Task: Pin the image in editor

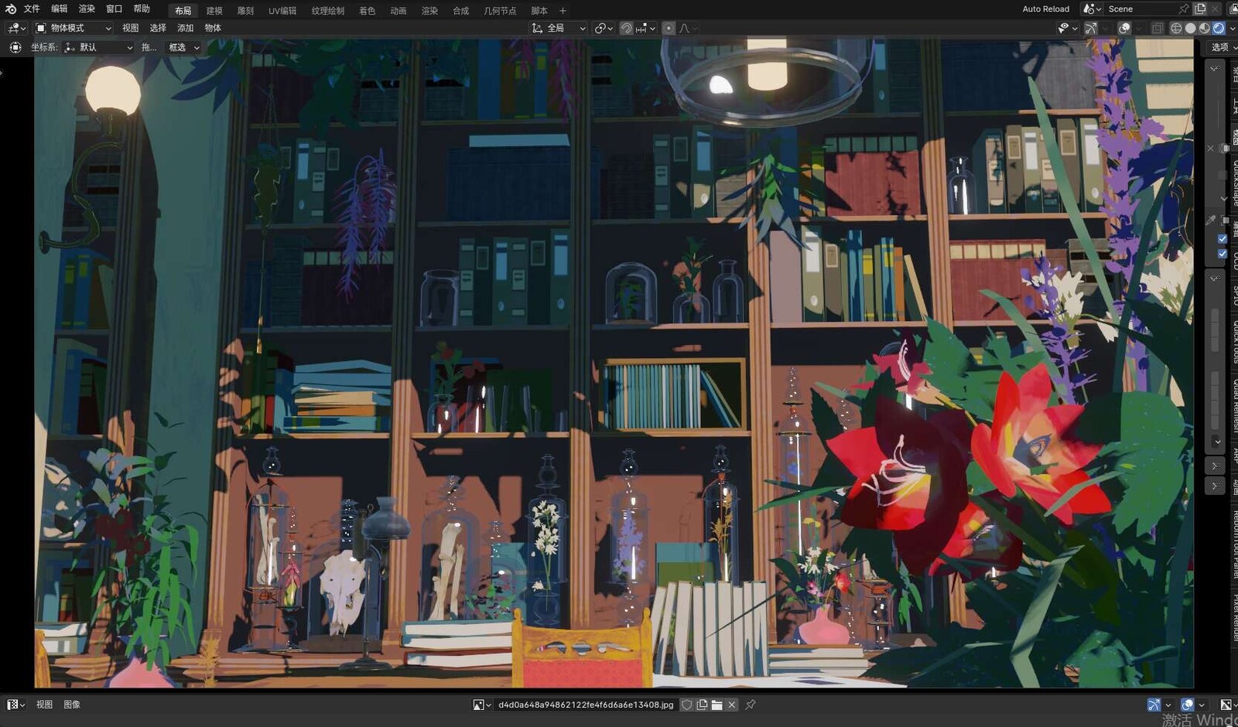Action: coord(750,705)
